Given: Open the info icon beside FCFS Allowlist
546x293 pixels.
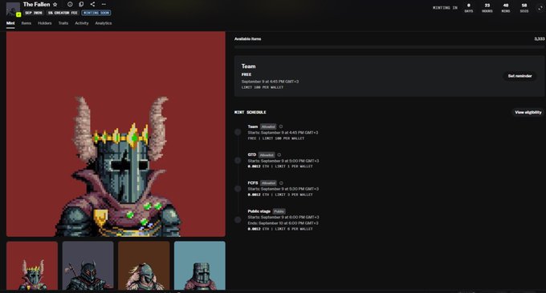Looking at the screenshot, I should [x=281, y=183].
